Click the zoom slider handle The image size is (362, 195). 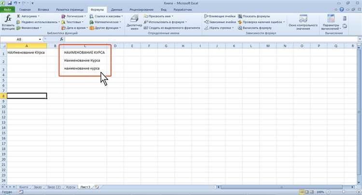click(344, 192)
